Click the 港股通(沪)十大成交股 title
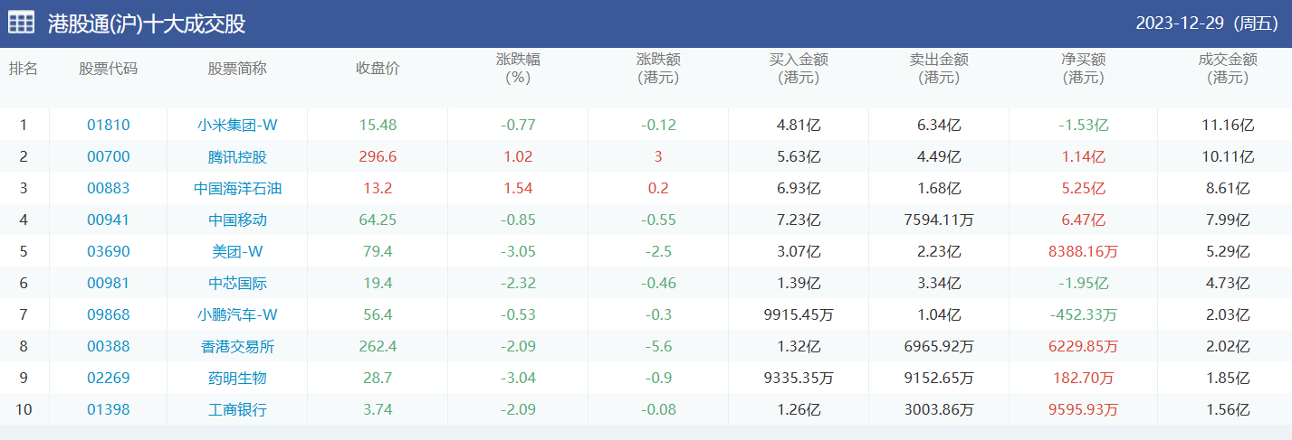 click(x=147, y=23)
